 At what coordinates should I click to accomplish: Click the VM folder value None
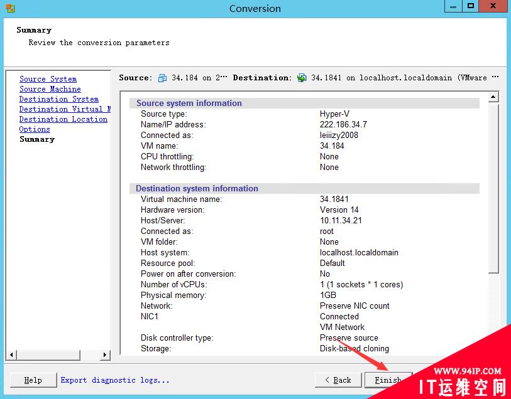click(x=329, y=242)
